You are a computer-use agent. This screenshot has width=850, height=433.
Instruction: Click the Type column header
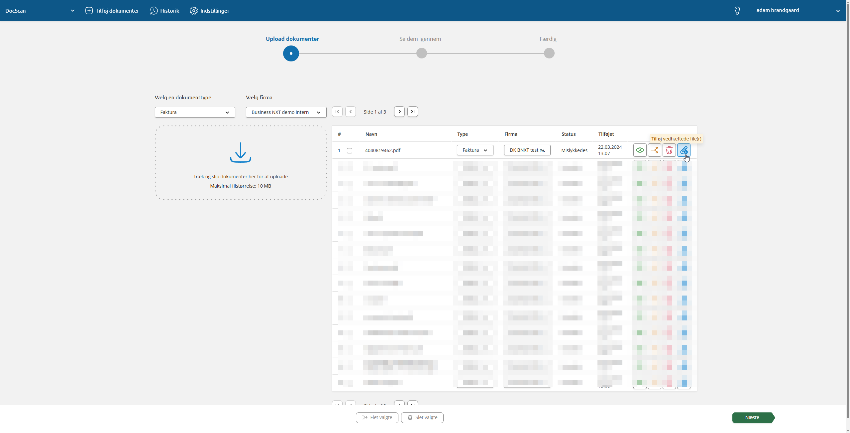point(462,134)
